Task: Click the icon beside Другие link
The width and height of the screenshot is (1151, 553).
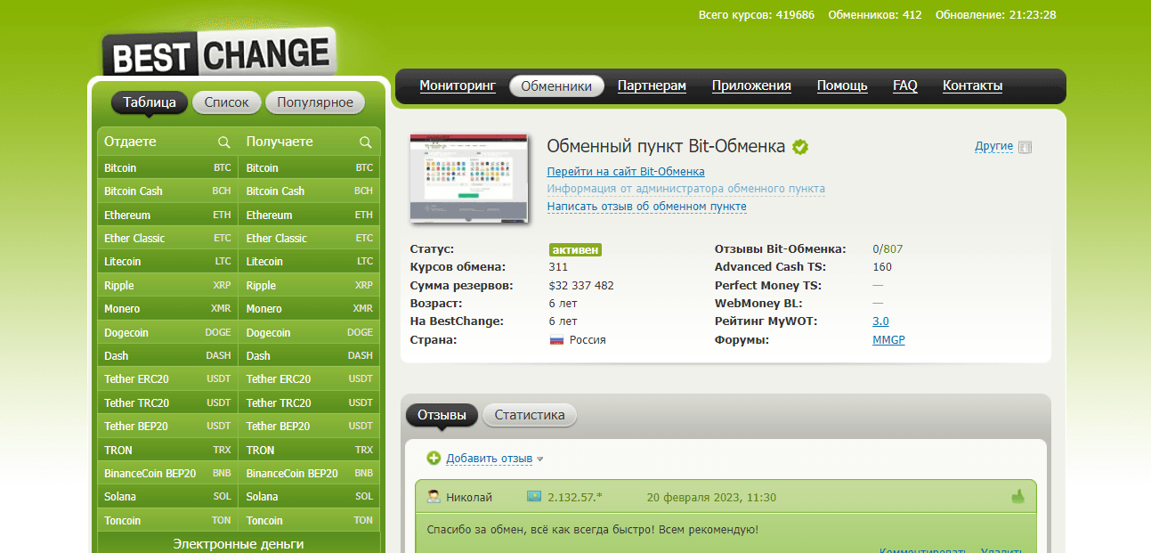Action: pyautogui.click(x=1025, y=147)
